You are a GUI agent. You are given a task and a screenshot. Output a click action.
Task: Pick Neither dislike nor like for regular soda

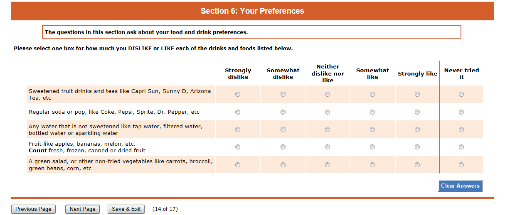coord(328,112)
